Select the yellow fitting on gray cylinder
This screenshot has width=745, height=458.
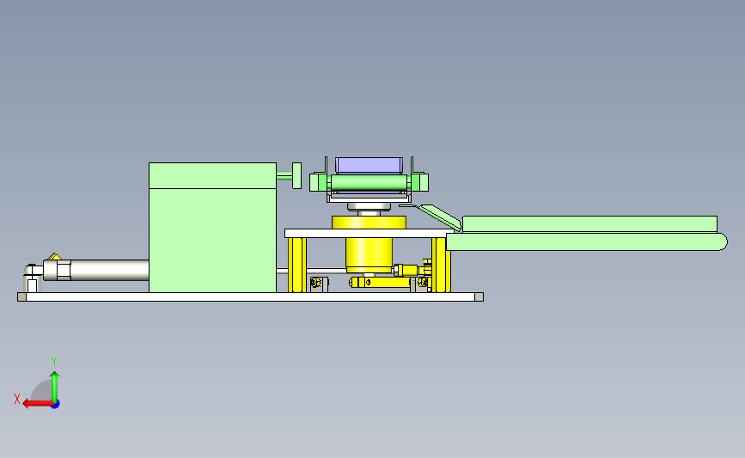tap(54, 257)
